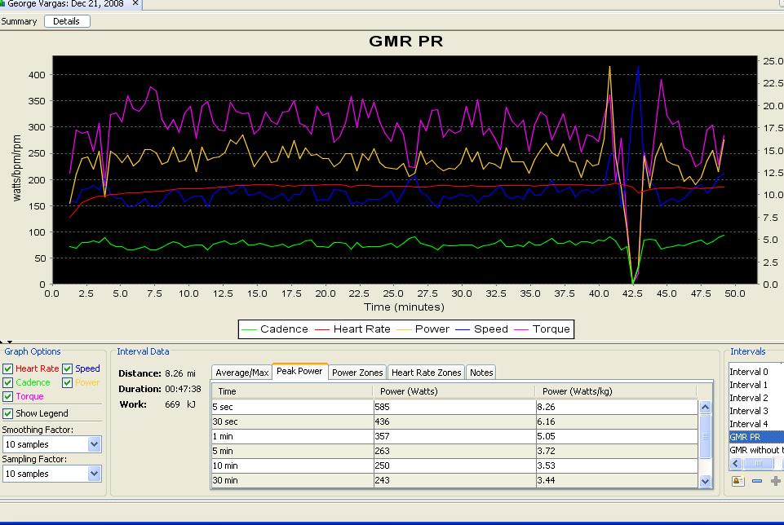Toggle the Cadence graph checkbox

click(8, 383)
